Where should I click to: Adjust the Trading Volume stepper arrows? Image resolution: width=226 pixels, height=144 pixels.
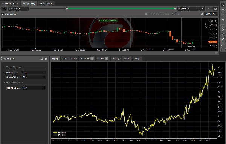click(44, 88)
